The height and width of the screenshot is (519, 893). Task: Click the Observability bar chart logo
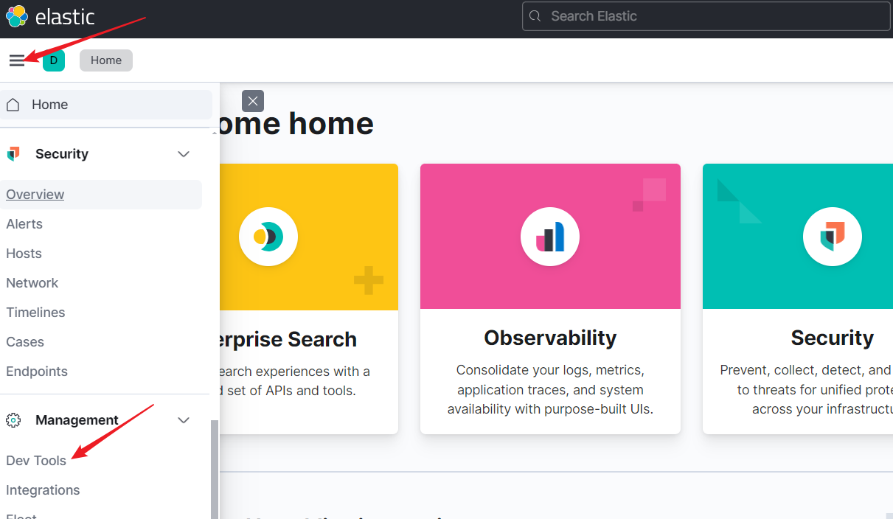tap(550, 237)
